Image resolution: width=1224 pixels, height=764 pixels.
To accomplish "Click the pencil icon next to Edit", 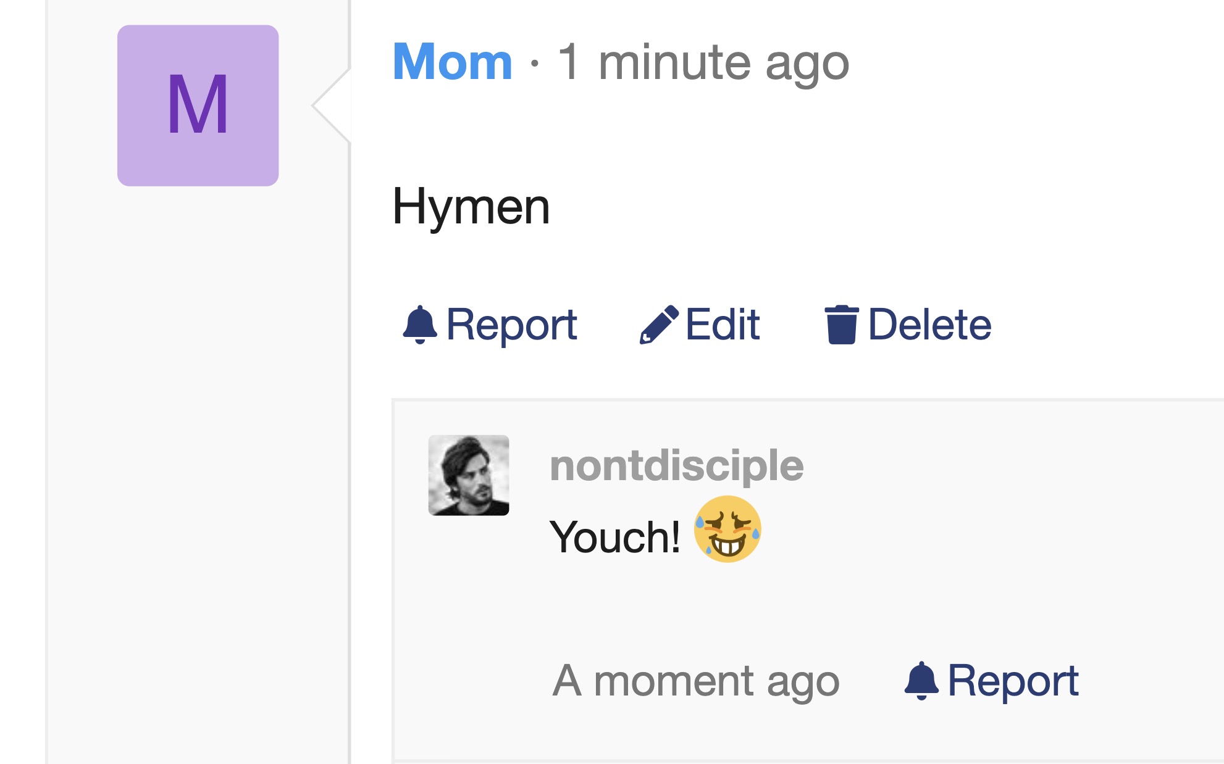I will (x=659, y=324).
